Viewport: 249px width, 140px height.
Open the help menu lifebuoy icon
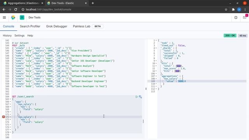[x=236, y=17]
